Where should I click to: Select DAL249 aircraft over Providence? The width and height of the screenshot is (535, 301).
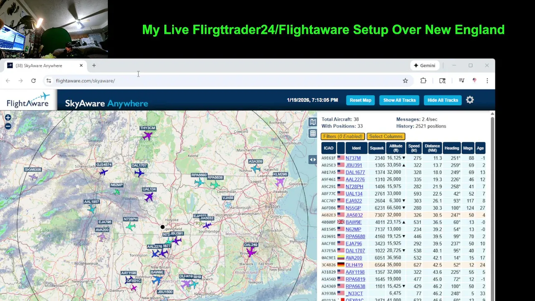point(251,252)
